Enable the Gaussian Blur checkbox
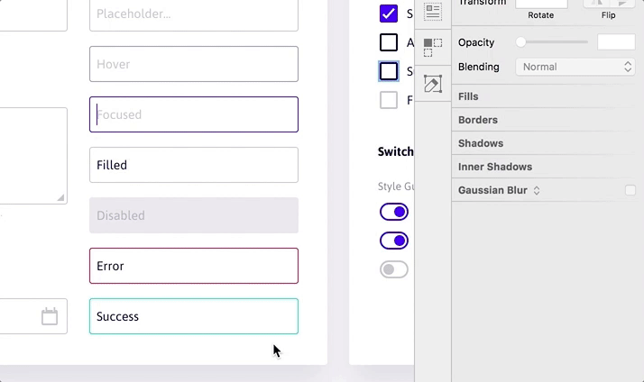 [630, 190]
